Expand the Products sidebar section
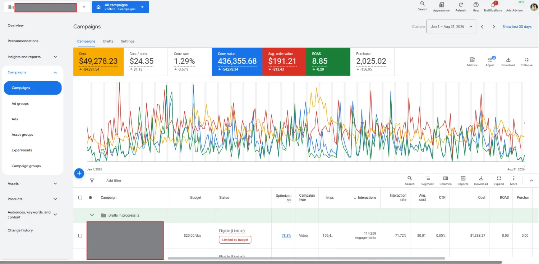Screen dimensions: 539x264 click(x=55, y=199)
